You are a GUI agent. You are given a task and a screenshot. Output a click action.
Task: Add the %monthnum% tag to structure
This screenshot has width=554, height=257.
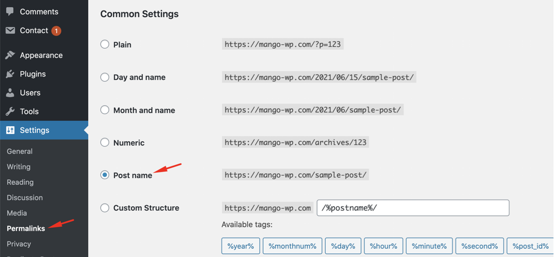pyautogui.click(x=293, y=246)
